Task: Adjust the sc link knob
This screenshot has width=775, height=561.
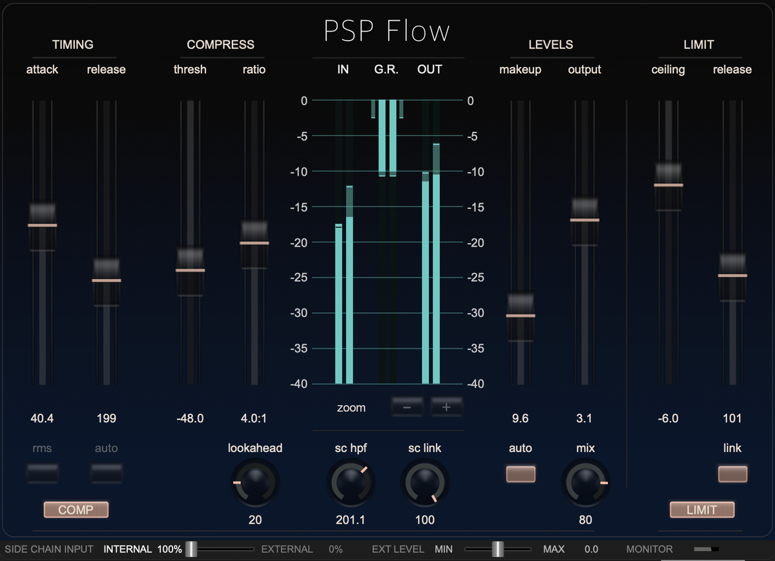Action: pos(424,483)
